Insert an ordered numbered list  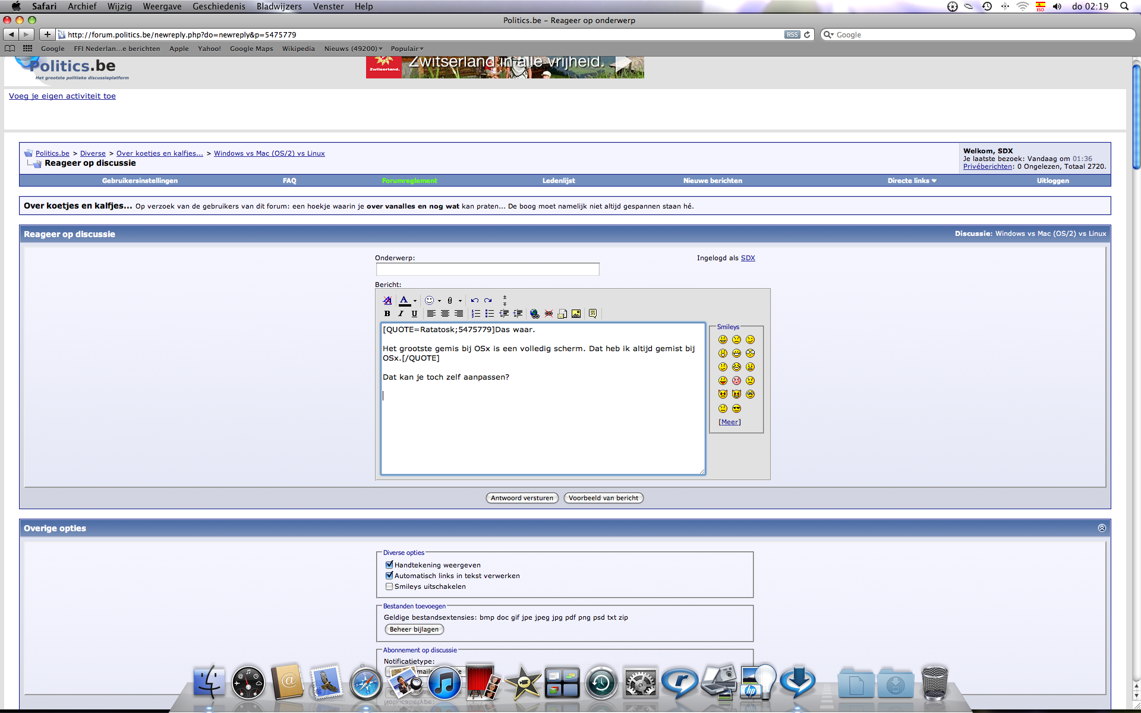click(476, 314)
